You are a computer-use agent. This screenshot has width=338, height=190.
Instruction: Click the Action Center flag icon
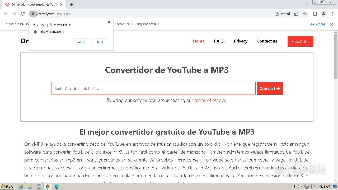coord(313,187)
